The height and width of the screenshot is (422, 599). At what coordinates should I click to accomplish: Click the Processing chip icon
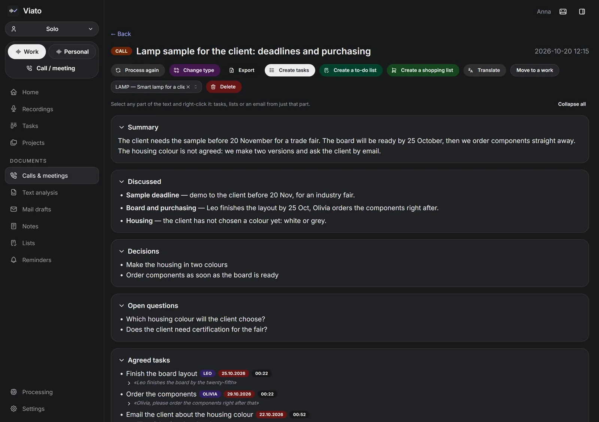click(14, 392)
